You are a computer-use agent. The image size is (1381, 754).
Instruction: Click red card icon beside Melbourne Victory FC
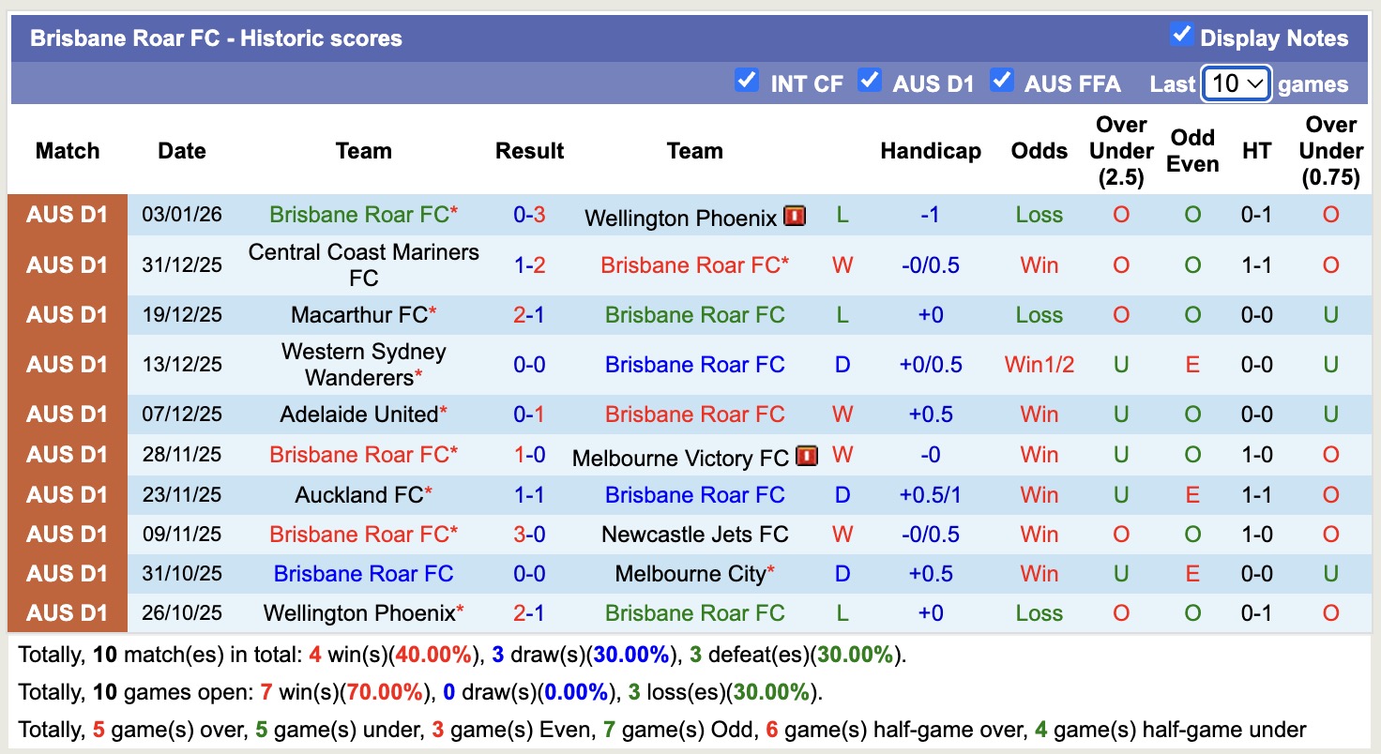[807, 457]
